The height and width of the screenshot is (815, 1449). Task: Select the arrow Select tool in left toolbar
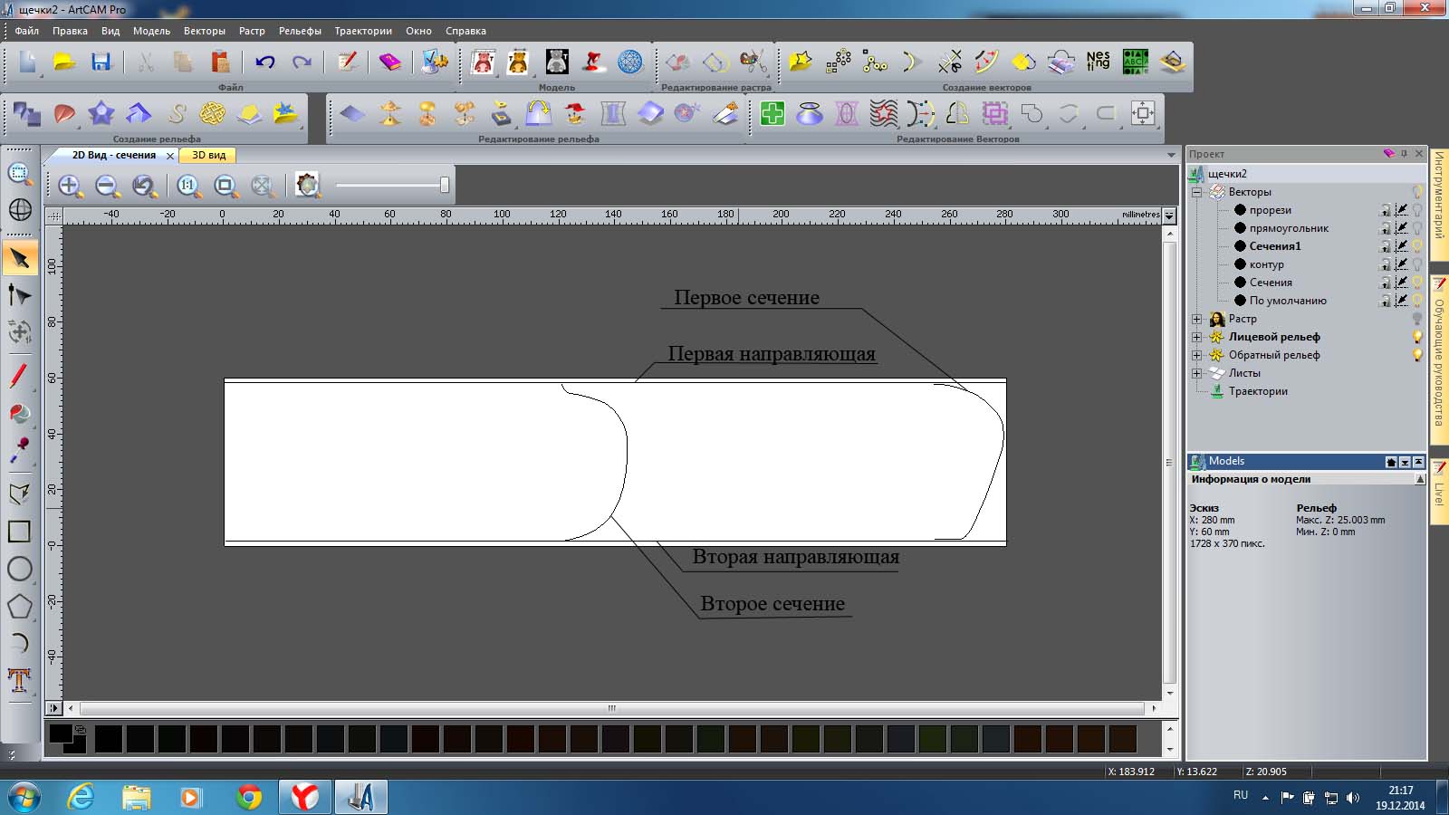pyautogui.click(x=20, y=259)
